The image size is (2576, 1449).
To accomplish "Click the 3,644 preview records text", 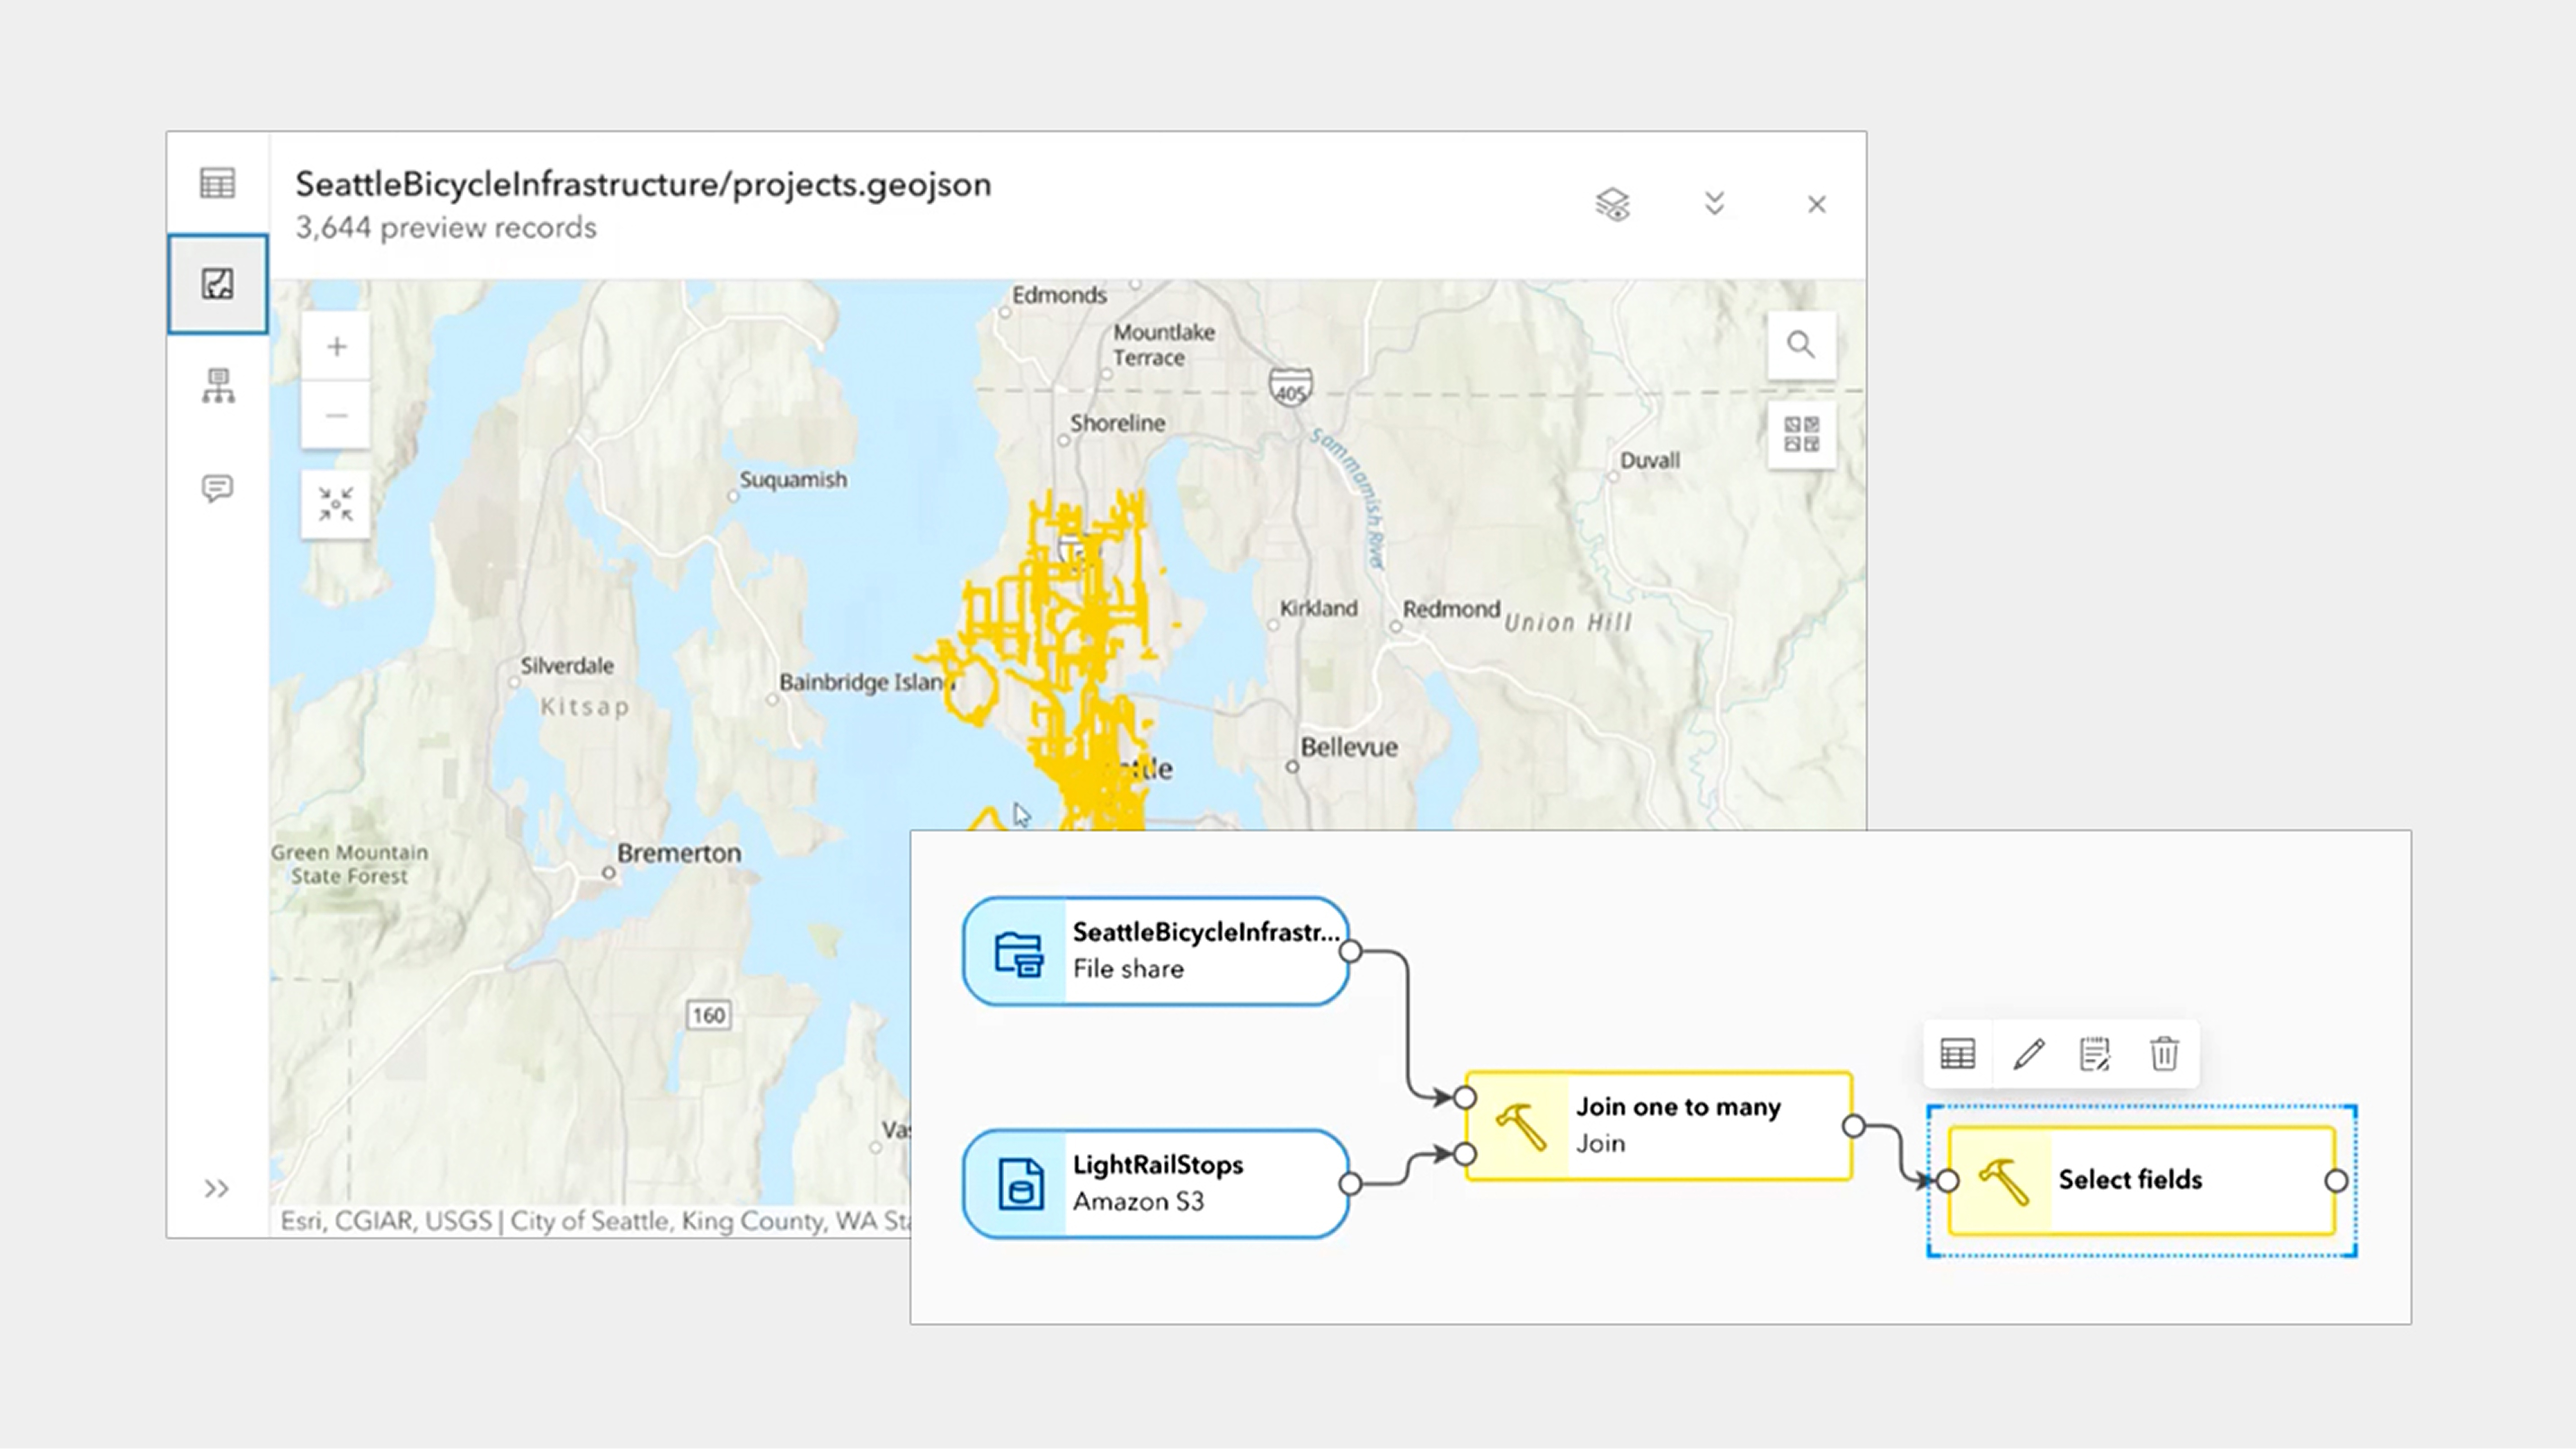I will coord(446,228).
